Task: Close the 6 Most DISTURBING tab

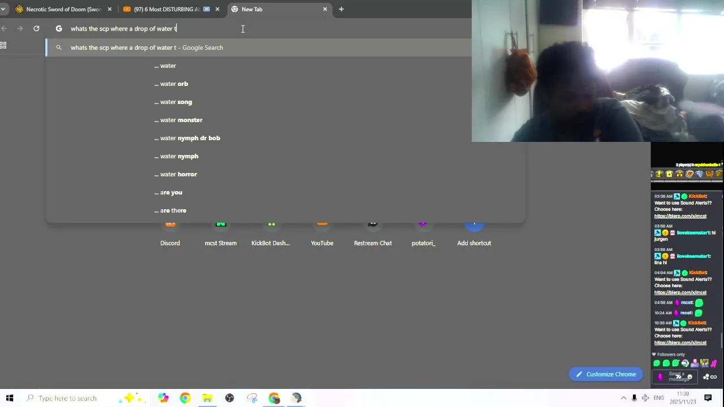Action: coord(217,9)
